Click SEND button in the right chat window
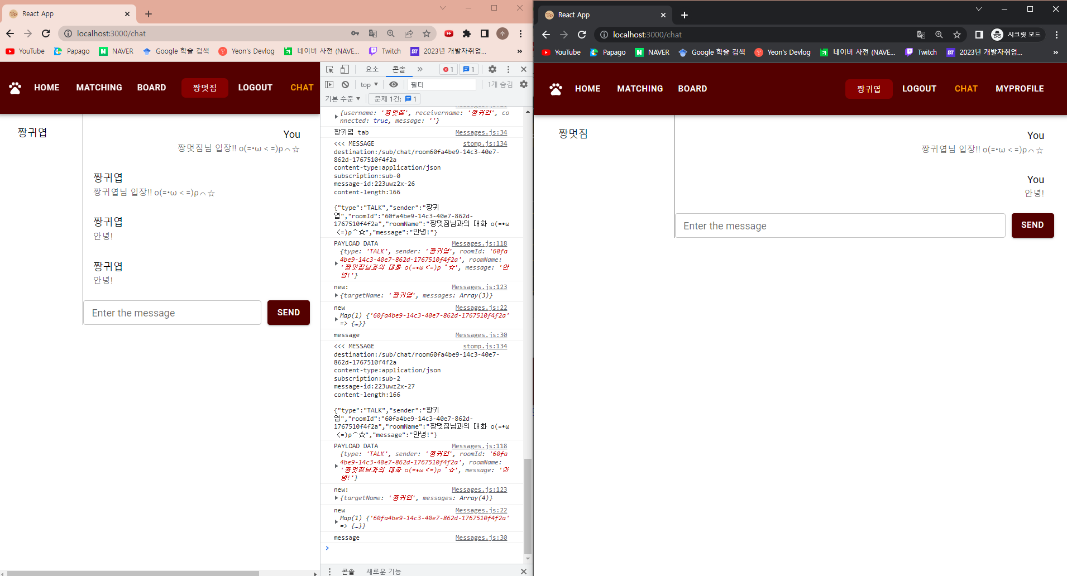 click(1032, 225)
